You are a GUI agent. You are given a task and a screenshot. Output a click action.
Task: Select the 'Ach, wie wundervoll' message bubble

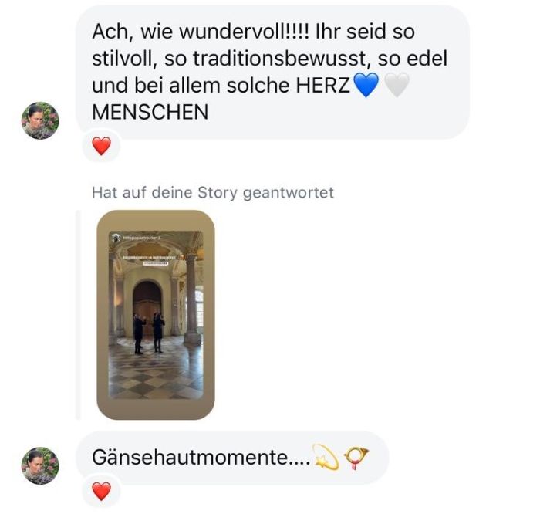pos(272,72)
